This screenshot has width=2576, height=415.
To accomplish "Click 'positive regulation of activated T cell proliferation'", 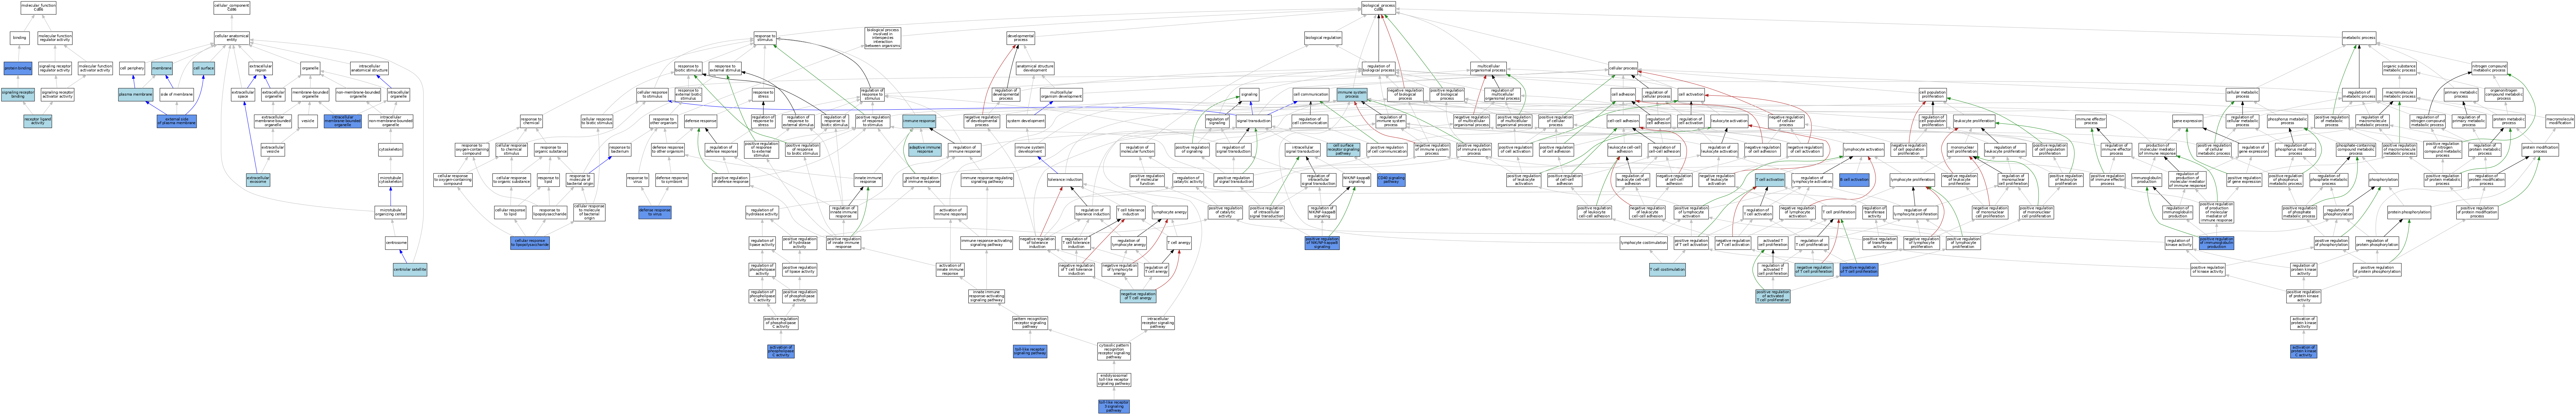I will point(1773,296).
